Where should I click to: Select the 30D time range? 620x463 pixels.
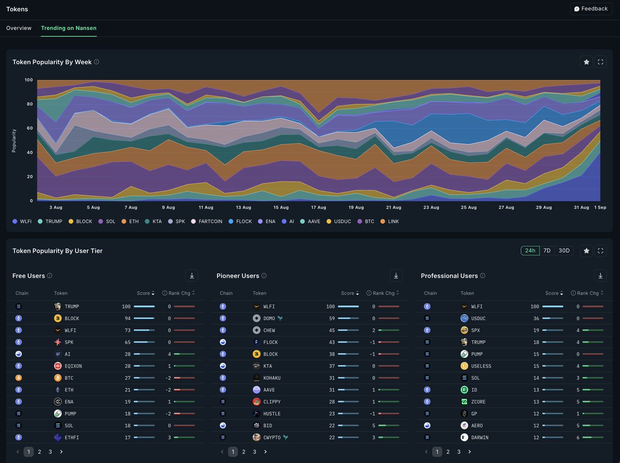click(x=564, y=251)
